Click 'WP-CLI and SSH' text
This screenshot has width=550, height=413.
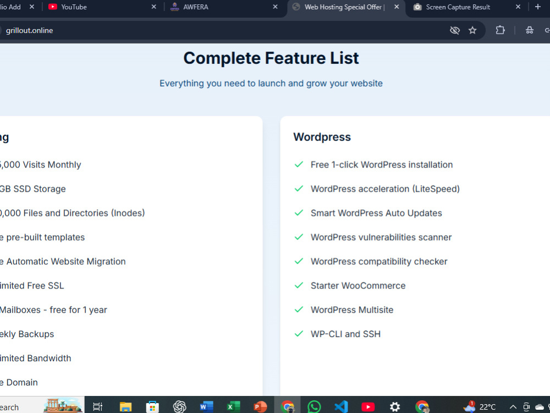345,334
